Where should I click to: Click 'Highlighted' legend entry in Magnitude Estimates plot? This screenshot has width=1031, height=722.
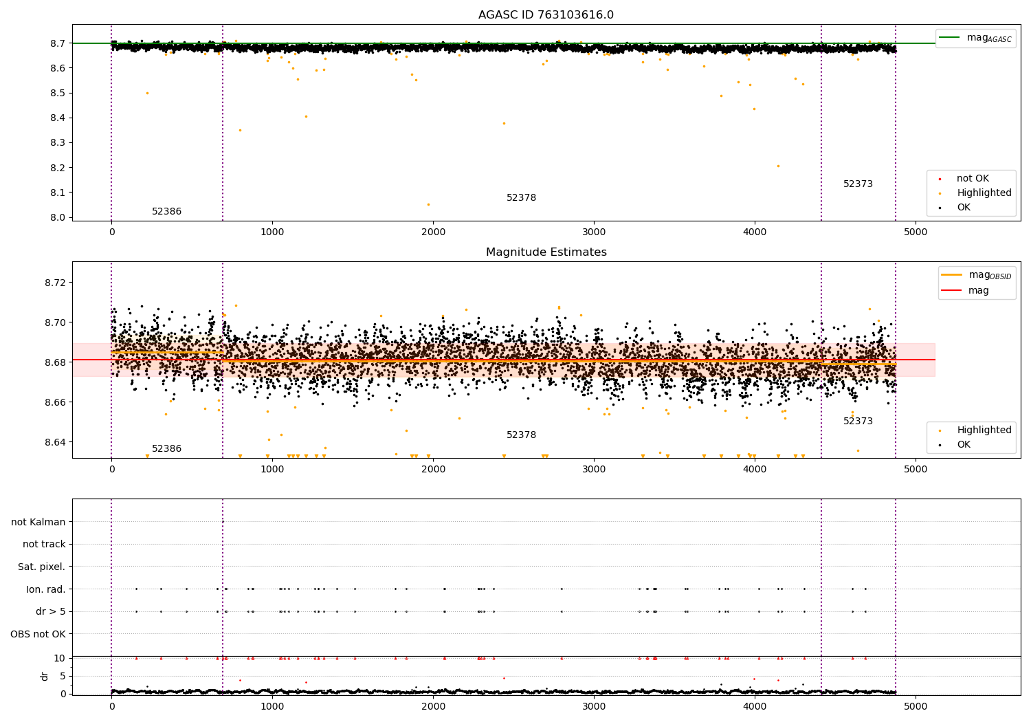click(984, 430)
